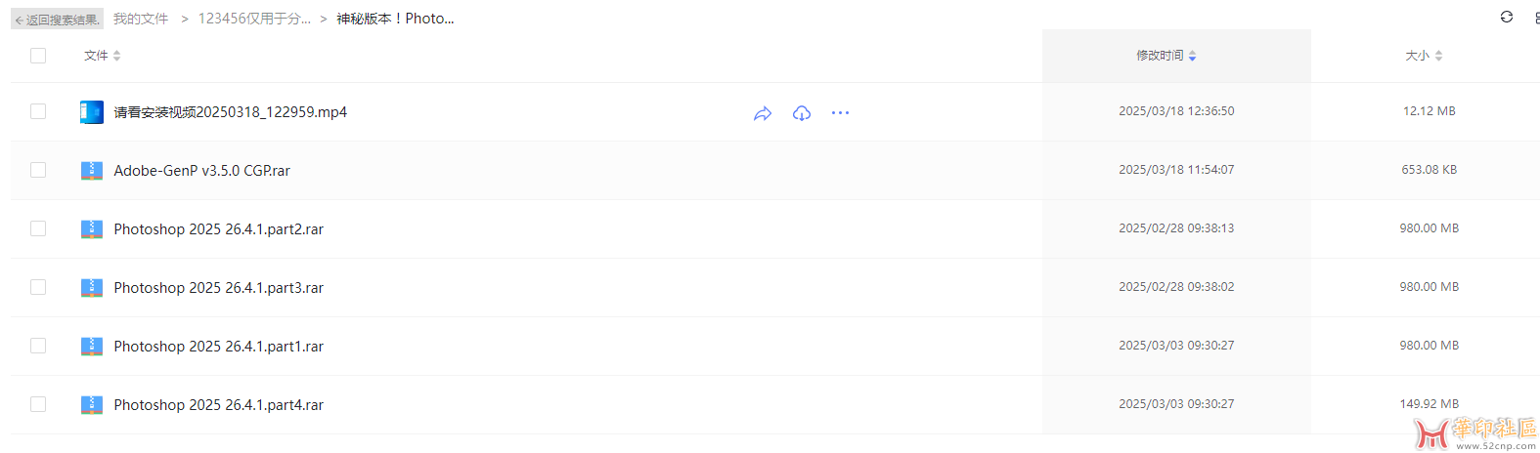The height and width of the screenshot is (453, 1540).
Task: Sort files by modified time column
Action: [1166, 56]
